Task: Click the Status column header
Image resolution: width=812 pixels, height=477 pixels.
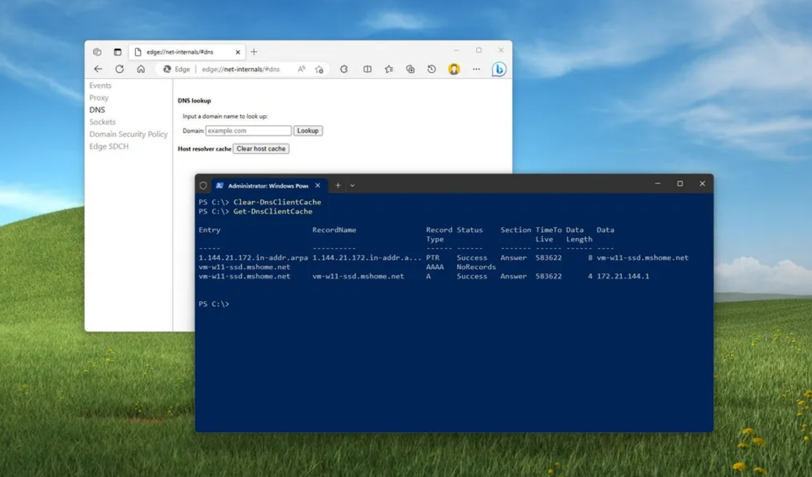Action: (x=469, y=230)
